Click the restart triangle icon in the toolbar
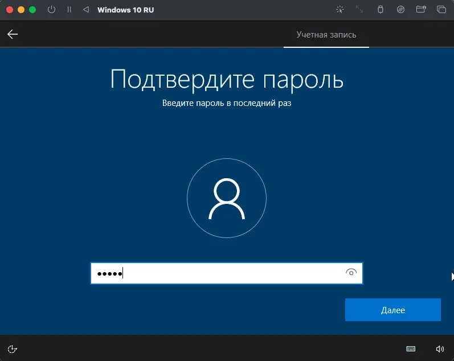The height and width of the screenshot is (361, 454). 86,10
